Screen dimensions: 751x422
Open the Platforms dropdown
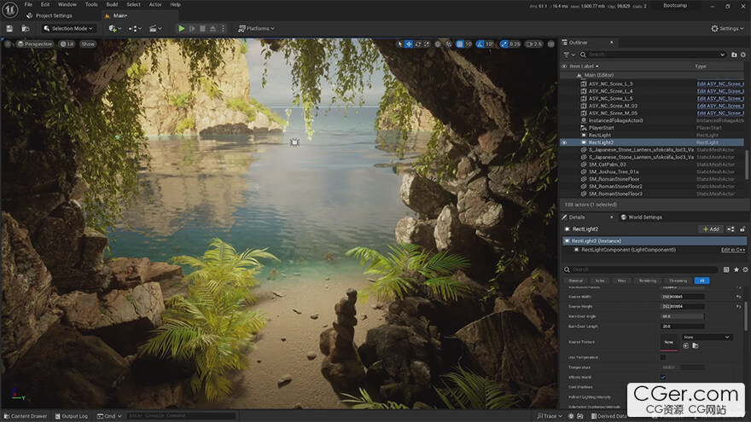click(x=256, y=29)
